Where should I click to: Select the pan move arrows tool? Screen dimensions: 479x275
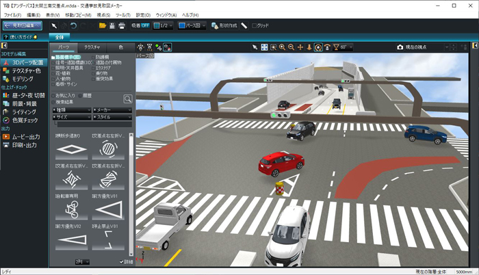point(300,47)
